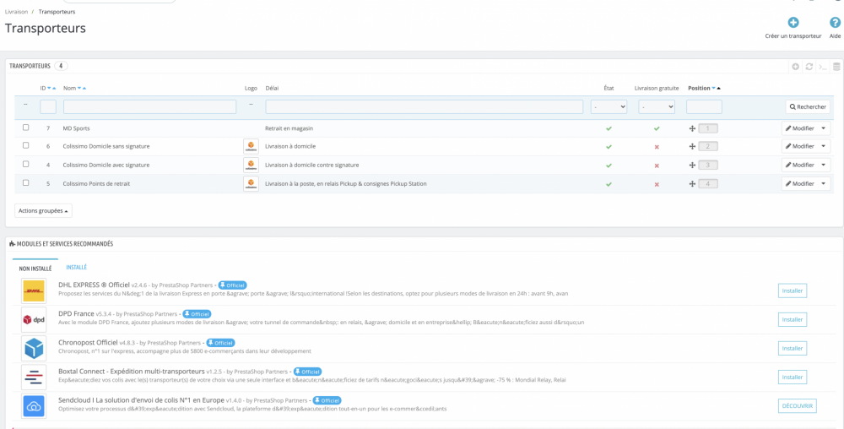Refresh the transporteurs list
The width and height of the screenshot is (844, 429).
809,67
